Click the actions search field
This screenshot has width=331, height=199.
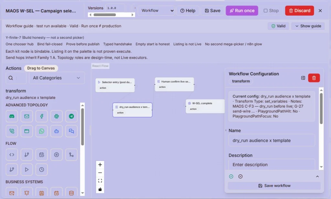point(16,78)
